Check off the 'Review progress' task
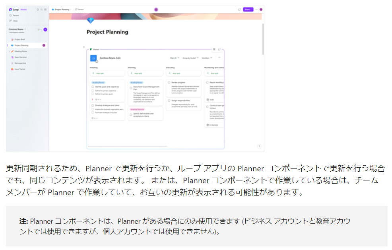Viewport: 392px width, 250px height. [169, 82]
